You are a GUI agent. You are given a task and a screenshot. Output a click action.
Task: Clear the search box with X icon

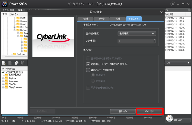click(189, 10)
